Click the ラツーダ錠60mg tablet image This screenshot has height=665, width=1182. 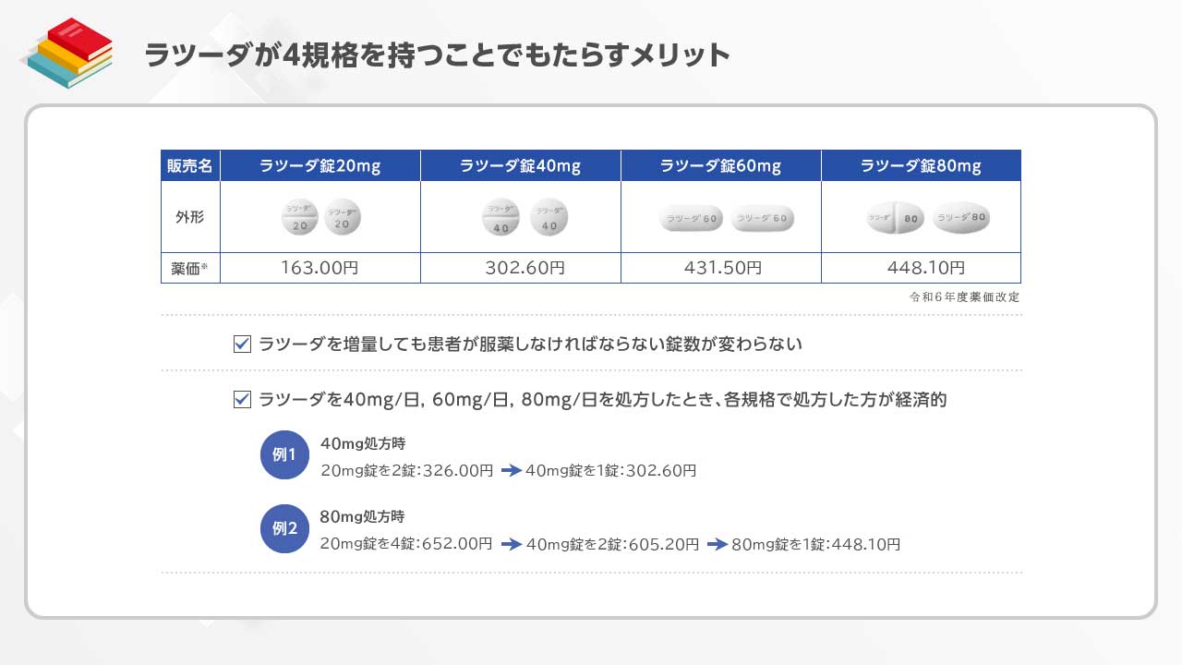pyautogui.click(x=726, y=219)
